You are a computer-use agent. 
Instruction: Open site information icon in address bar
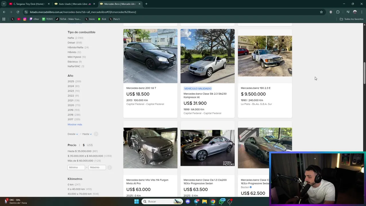click(x=26, y=12)
